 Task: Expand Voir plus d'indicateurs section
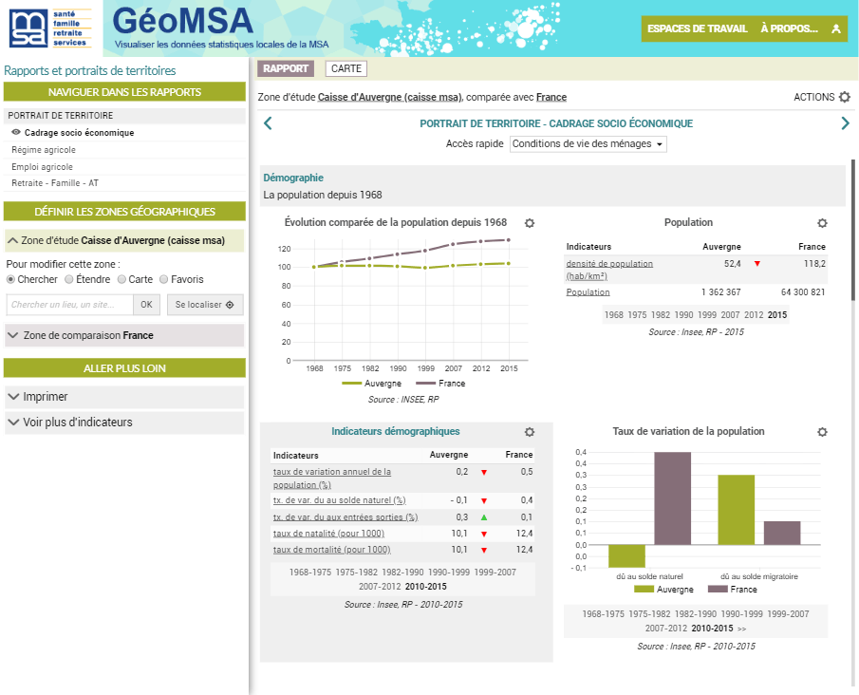124,423
